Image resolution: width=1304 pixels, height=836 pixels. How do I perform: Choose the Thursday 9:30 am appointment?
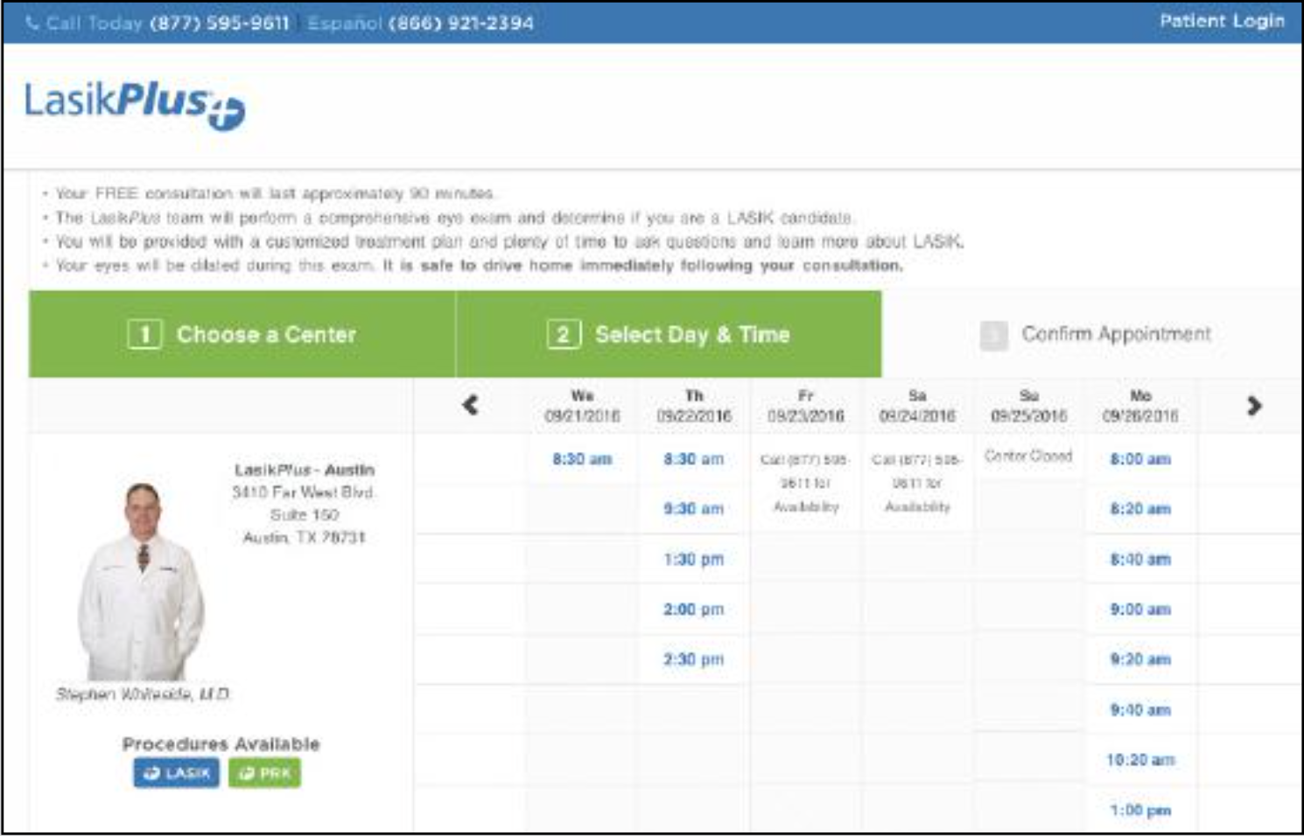(x=694, y=509)
